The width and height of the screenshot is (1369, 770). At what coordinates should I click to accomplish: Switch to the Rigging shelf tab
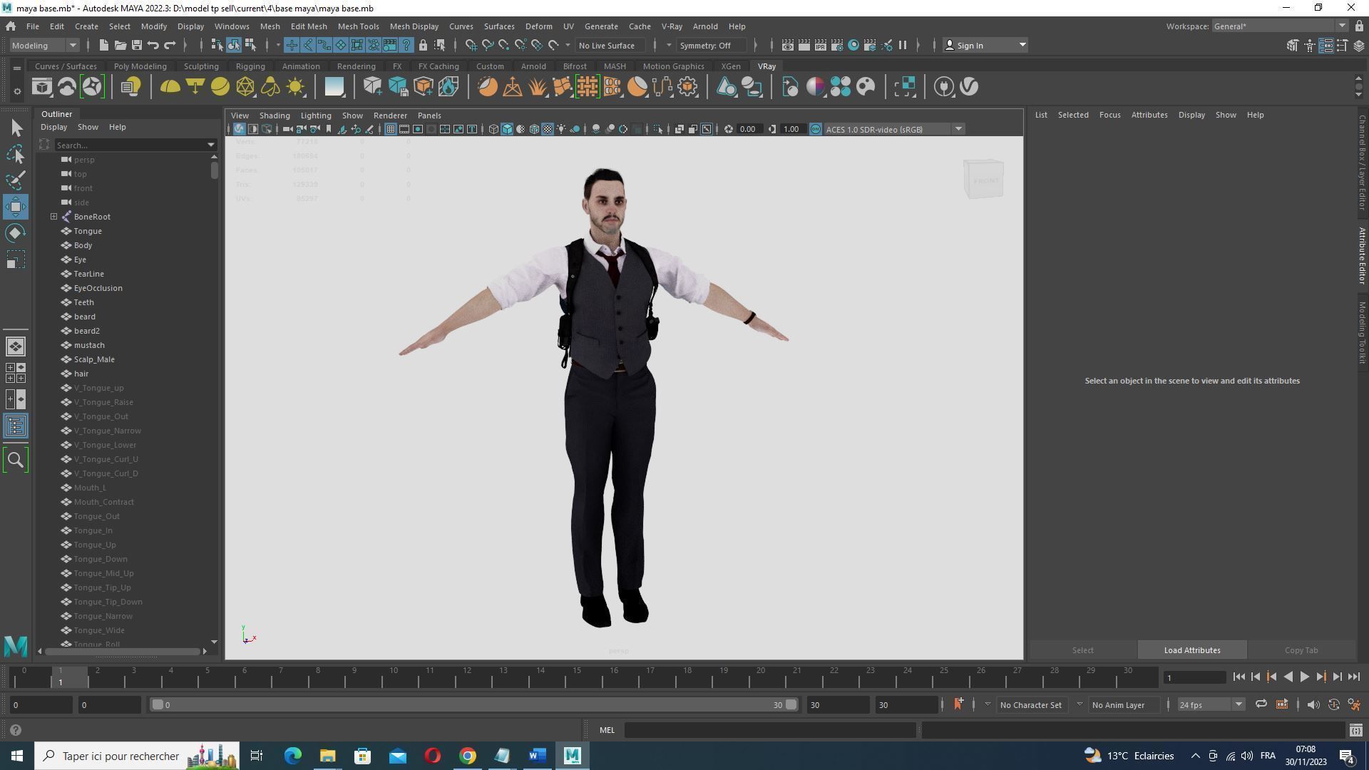point(250,66)
